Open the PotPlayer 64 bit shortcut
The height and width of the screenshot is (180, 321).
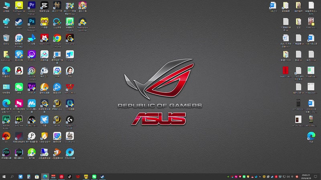point(19,6)
